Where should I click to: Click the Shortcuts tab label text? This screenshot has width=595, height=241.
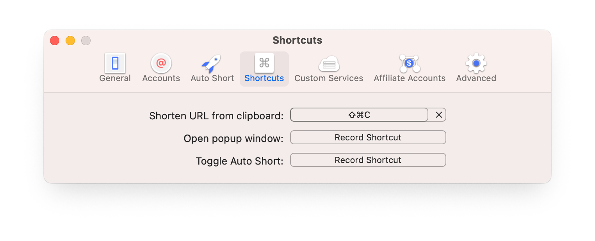click(264, 78)
